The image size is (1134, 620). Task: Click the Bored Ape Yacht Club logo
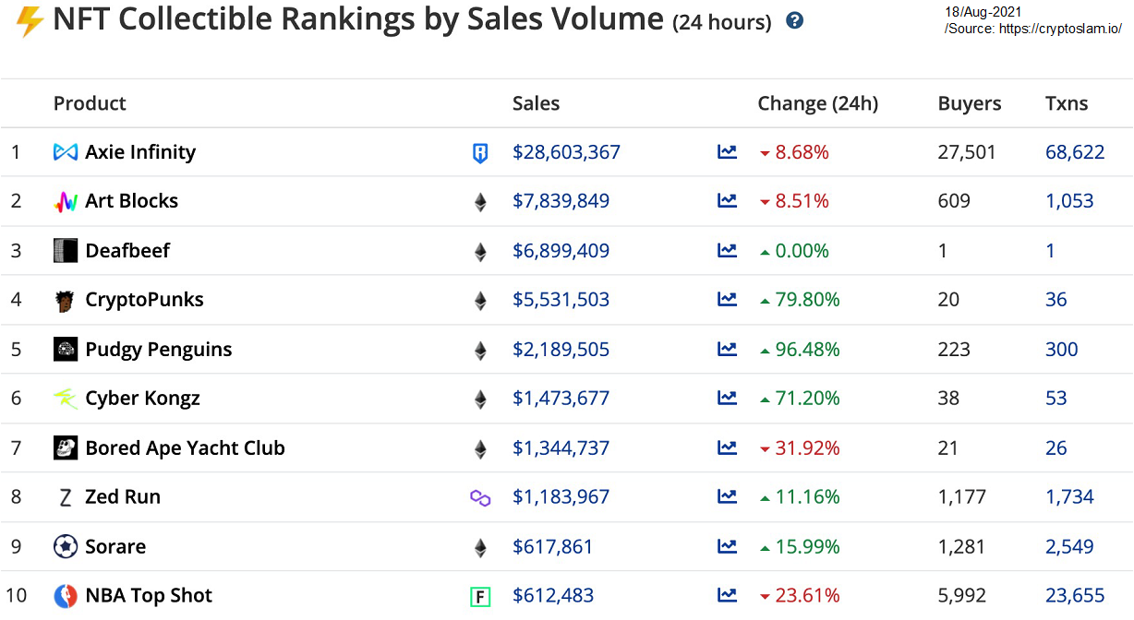(x=66, y=448)
